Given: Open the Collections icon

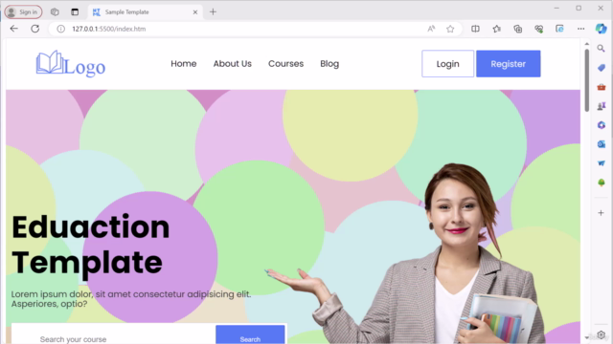Looking at the screenshot, I should 517,29.
